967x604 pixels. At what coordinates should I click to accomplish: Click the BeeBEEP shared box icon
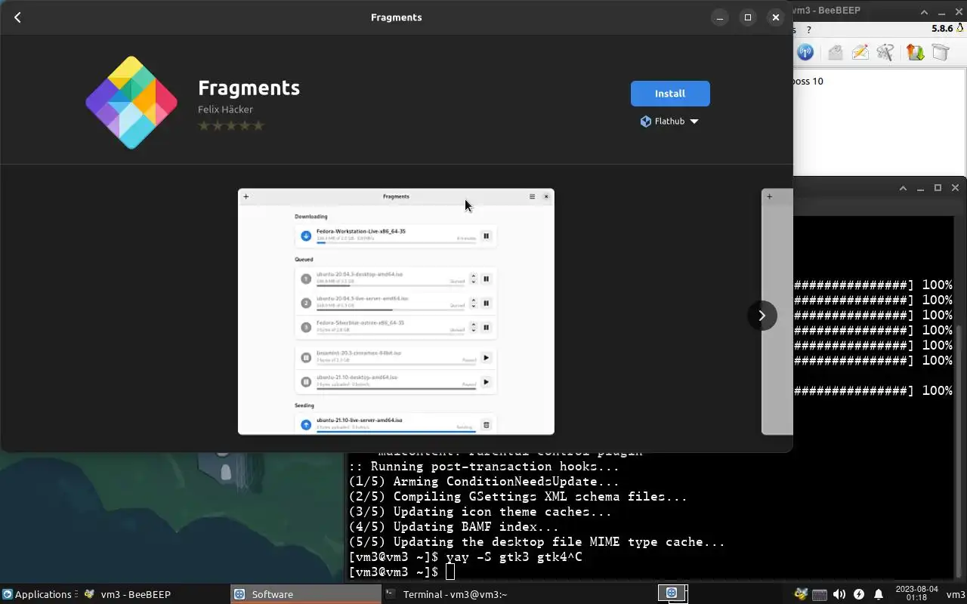940,52
